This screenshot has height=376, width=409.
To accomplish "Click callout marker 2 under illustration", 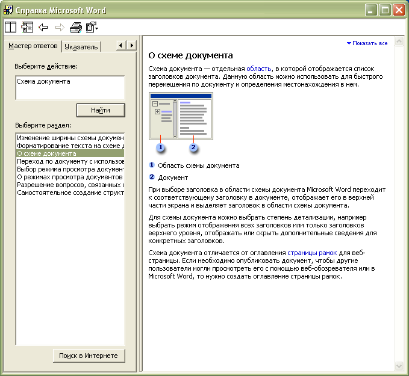I will pos(193,147).
